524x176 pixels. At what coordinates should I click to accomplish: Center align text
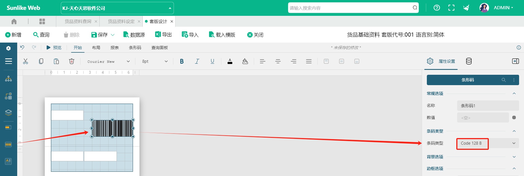(278, 61)
